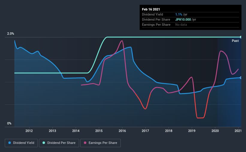This screenshot has width=246, height=152.
Task: Click the Earnings Per Share row label in tooltip
Action: (156, 25)
